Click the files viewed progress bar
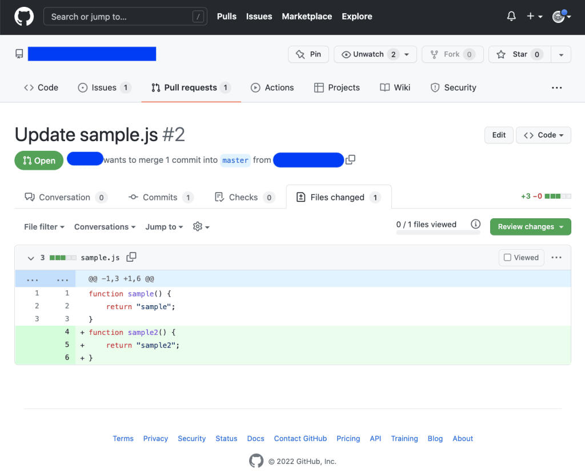This screenshot has width=585, height=472. coord(438,233)
